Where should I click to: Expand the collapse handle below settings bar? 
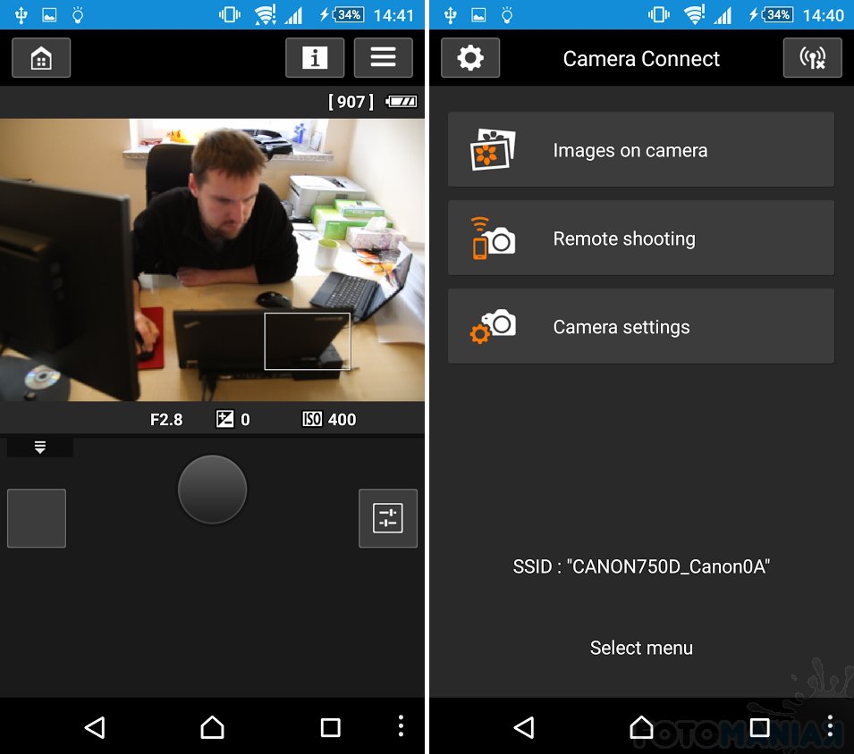(x=40, y=448)
